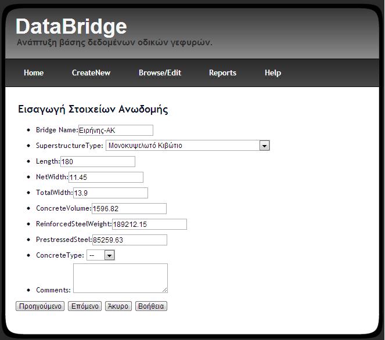Go to the CreateNew menu item
This screenshot has width=385, height=340.
tap(91, 73)
